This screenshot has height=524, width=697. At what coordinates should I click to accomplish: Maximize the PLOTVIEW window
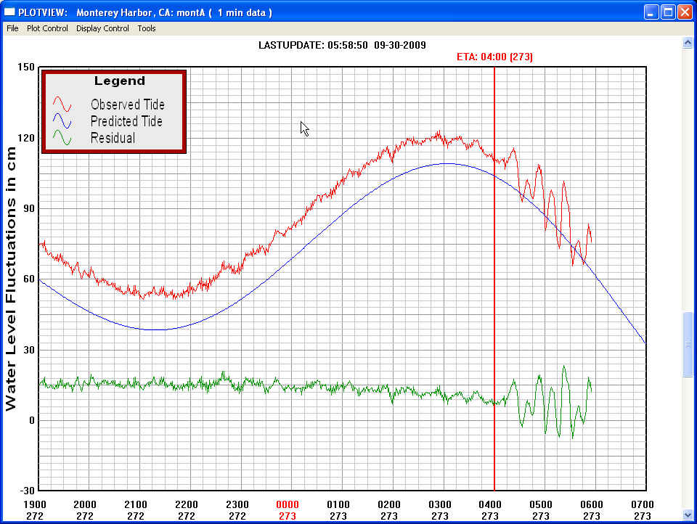tap(668, 12)
